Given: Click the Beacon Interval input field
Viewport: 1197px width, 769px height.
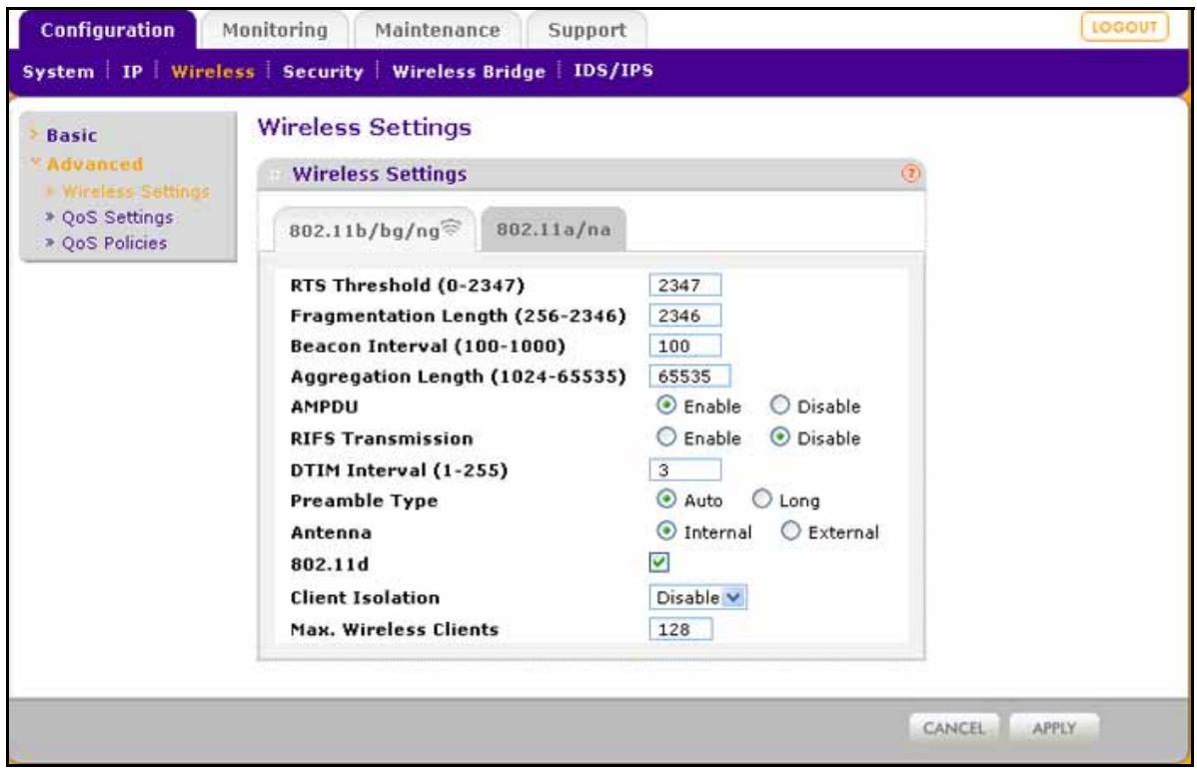Looking at the screenshot, I should coord(685,347).
